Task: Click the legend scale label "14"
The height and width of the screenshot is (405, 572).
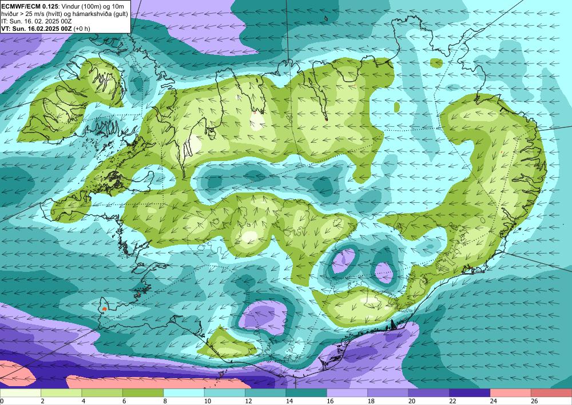Action: (x=289, y=401)
